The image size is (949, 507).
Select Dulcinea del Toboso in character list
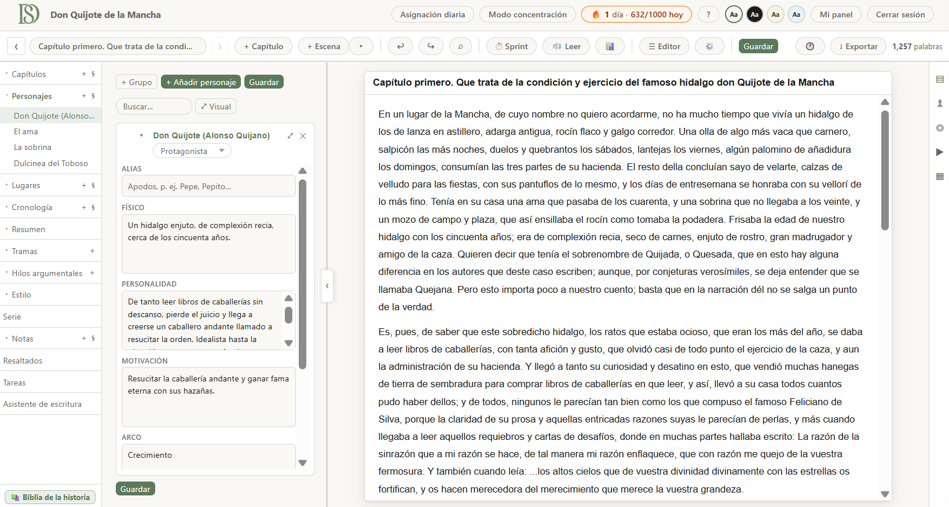50,163
